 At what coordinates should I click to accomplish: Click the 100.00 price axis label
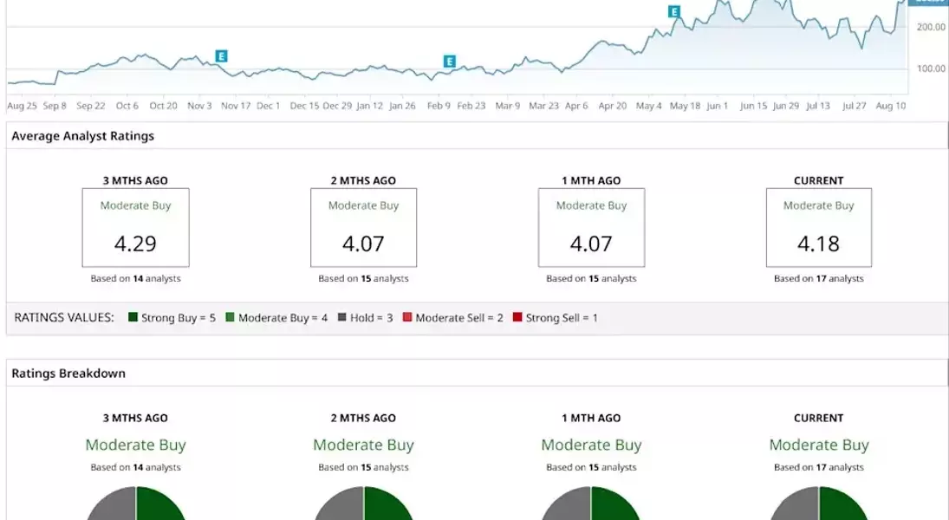coord(931,68)
